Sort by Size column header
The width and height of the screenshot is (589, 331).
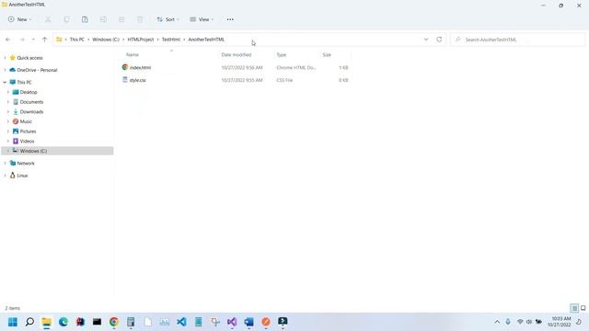327,55
